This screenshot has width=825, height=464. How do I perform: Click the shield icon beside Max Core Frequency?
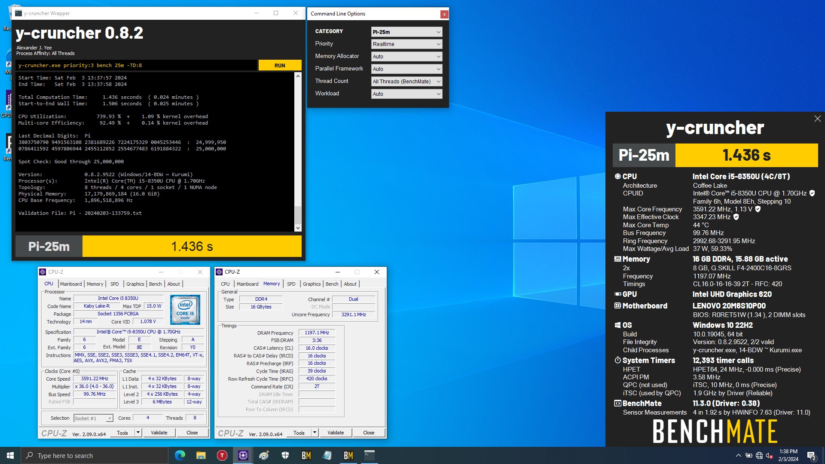click(x=758, y=209)
